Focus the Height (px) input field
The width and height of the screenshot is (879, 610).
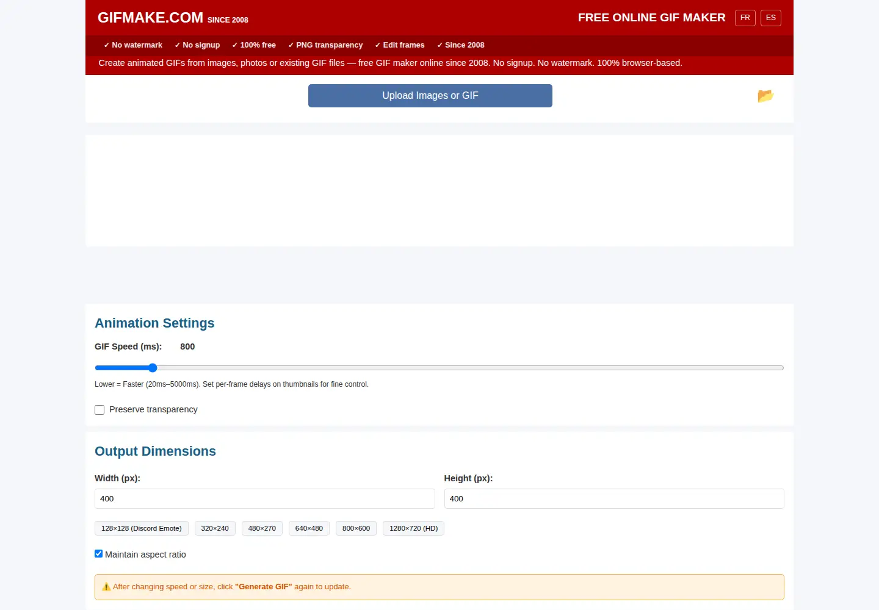[x=614, y=498]
